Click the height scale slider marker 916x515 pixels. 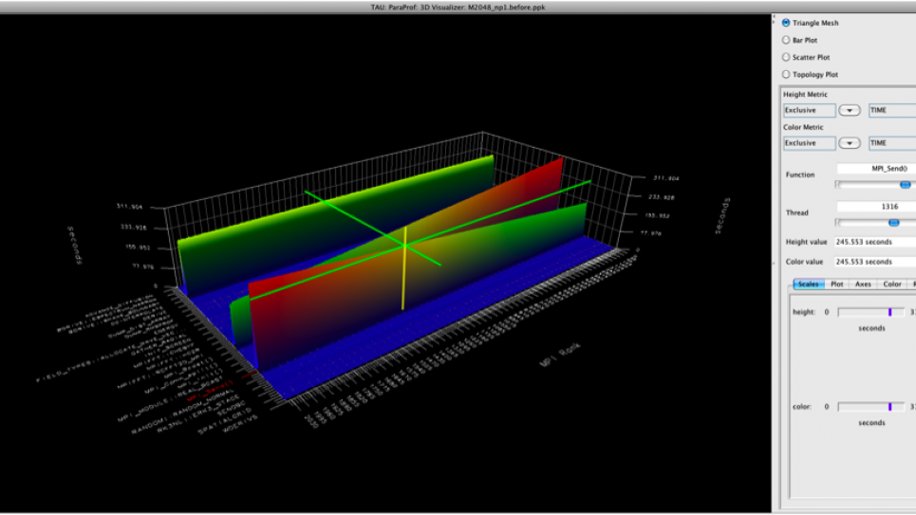890,312
